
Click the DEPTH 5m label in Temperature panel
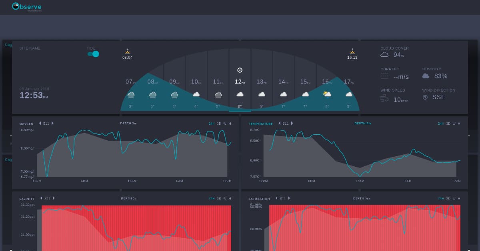click(363, 124)
